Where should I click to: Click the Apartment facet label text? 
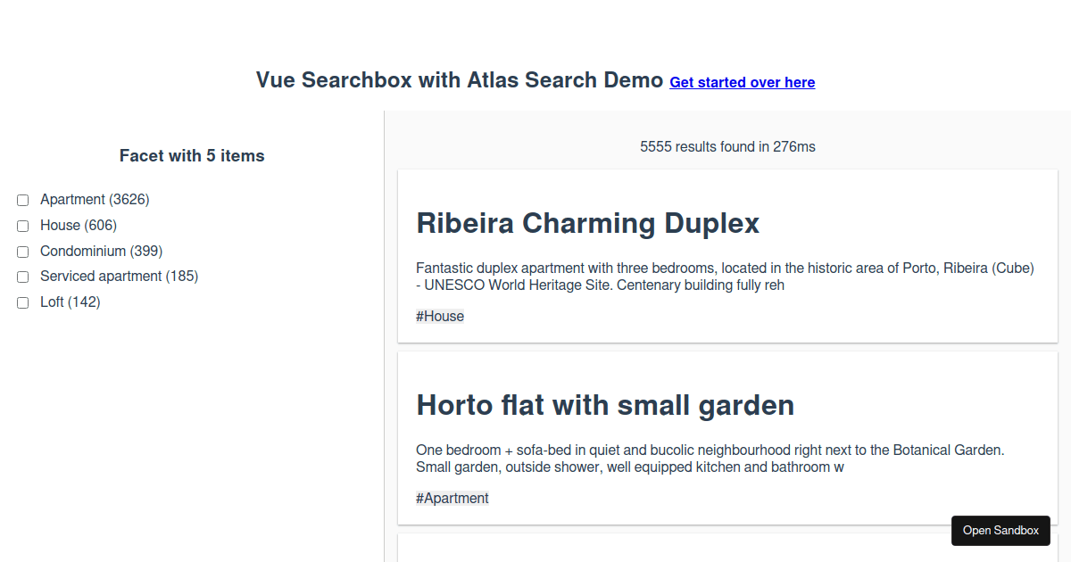click(94, 199)
